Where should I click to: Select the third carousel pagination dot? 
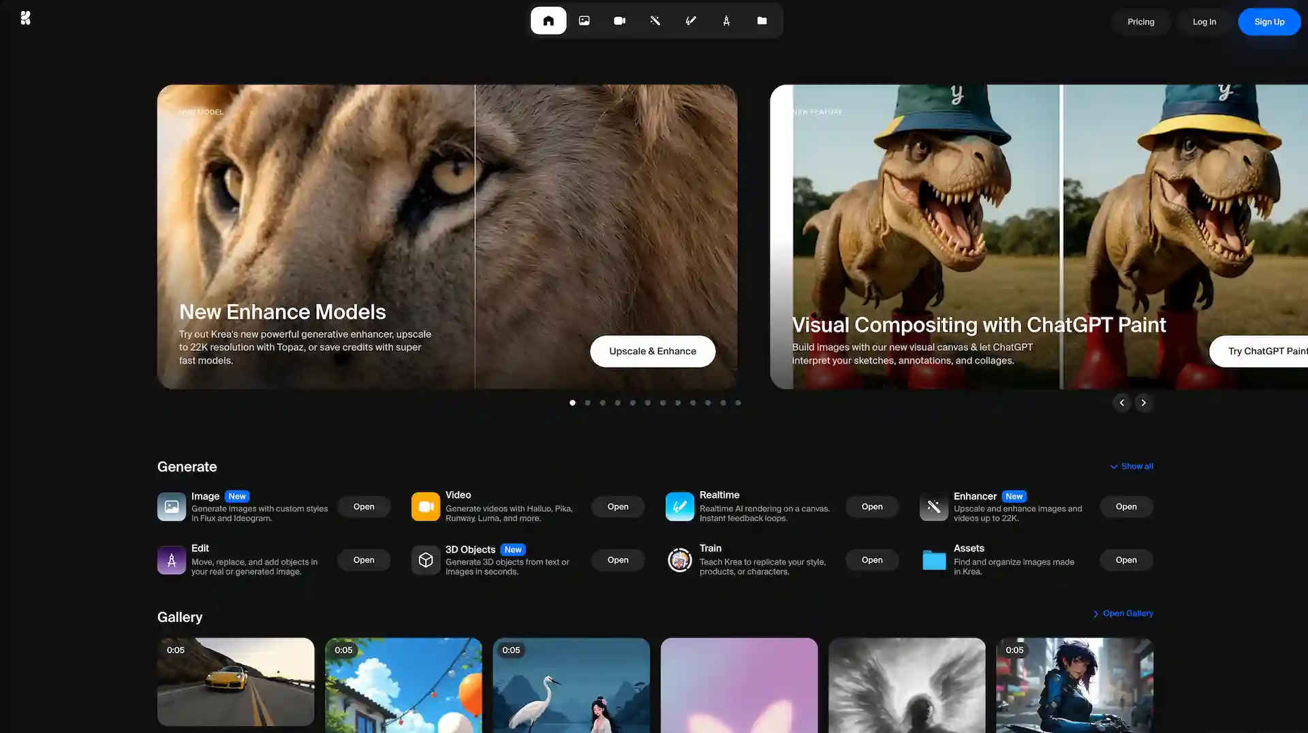coord(602,403)
